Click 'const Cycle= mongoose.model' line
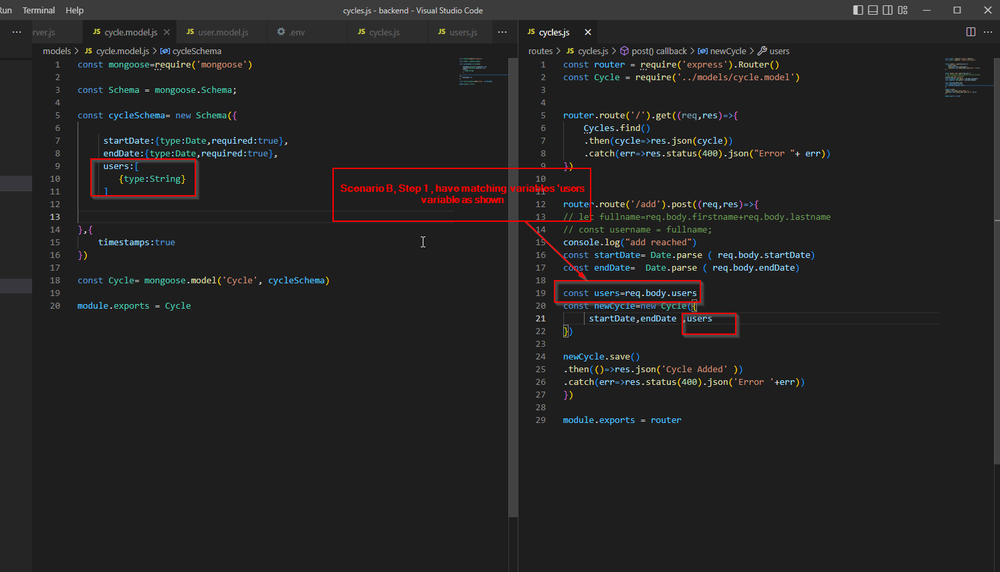 click(x=203, y=280)
